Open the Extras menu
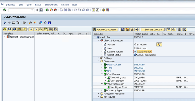195x101 pixels. 38,5
